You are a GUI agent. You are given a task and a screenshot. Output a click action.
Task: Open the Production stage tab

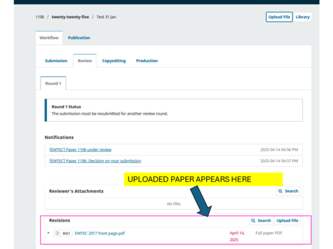[147, 61]
